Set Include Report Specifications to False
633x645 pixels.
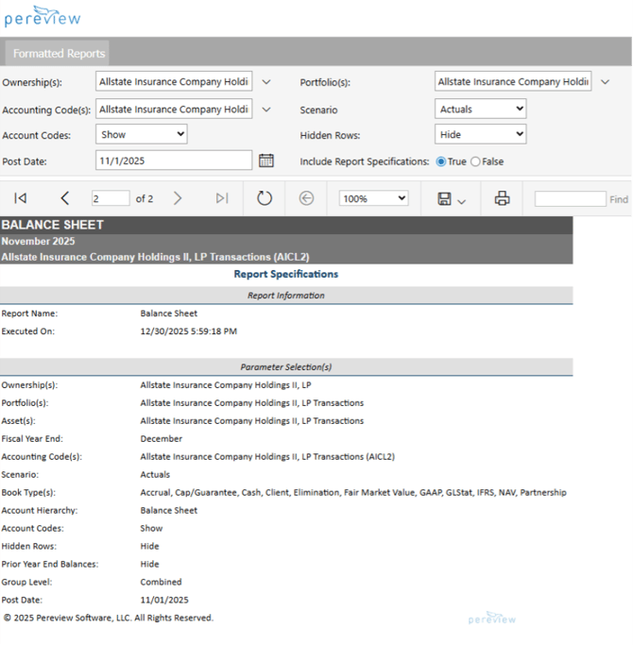(x=475, y=161)
